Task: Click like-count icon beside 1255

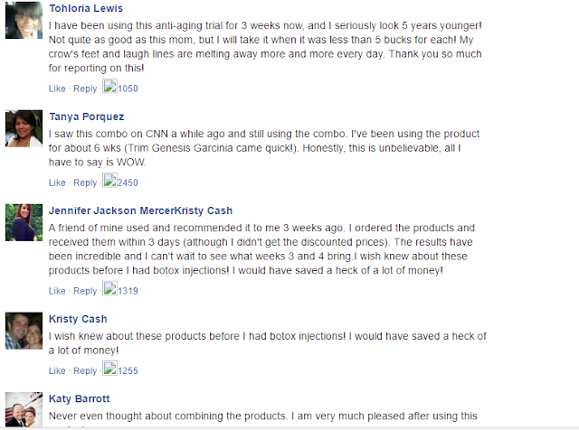Action: [x=109, y=369]
